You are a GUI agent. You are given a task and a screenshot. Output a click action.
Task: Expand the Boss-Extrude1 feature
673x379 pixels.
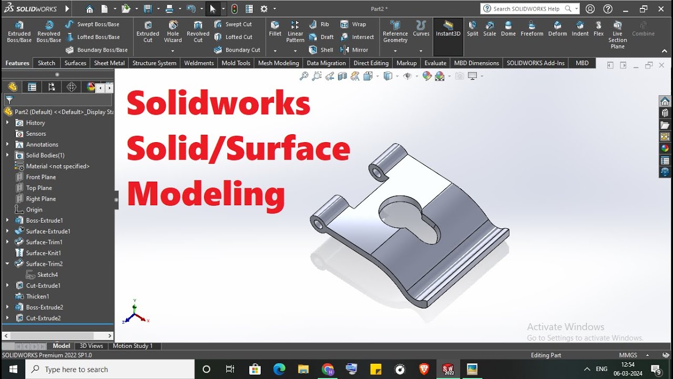[7, 221]
